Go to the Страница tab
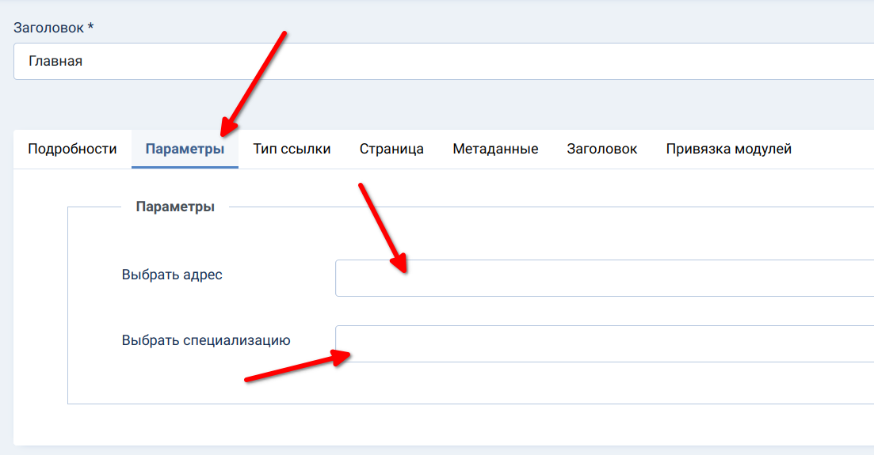Screen dimensions: 874x455 (x=391, y=149)
